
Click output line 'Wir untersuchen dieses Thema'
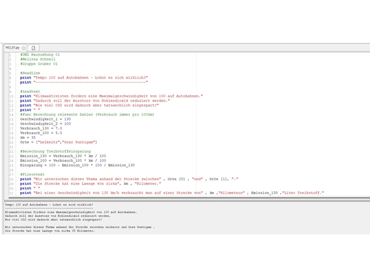pos(80,227)
